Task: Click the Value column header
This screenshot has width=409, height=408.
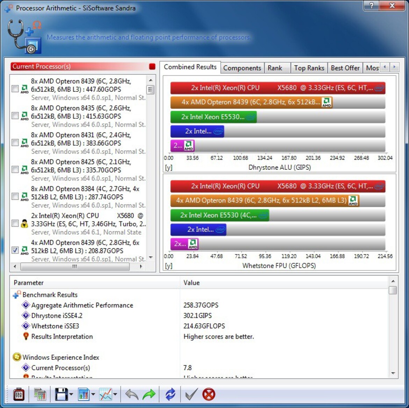Action: click(284, 283)
